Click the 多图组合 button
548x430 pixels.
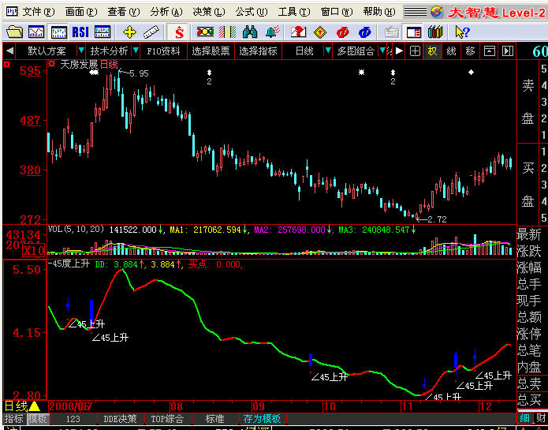point(356,51)
